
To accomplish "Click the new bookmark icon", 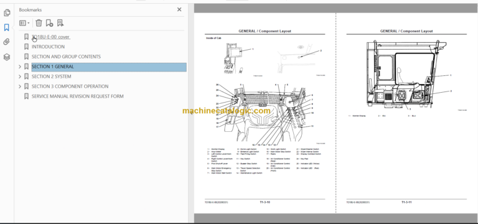I will [x=49, y=23].
